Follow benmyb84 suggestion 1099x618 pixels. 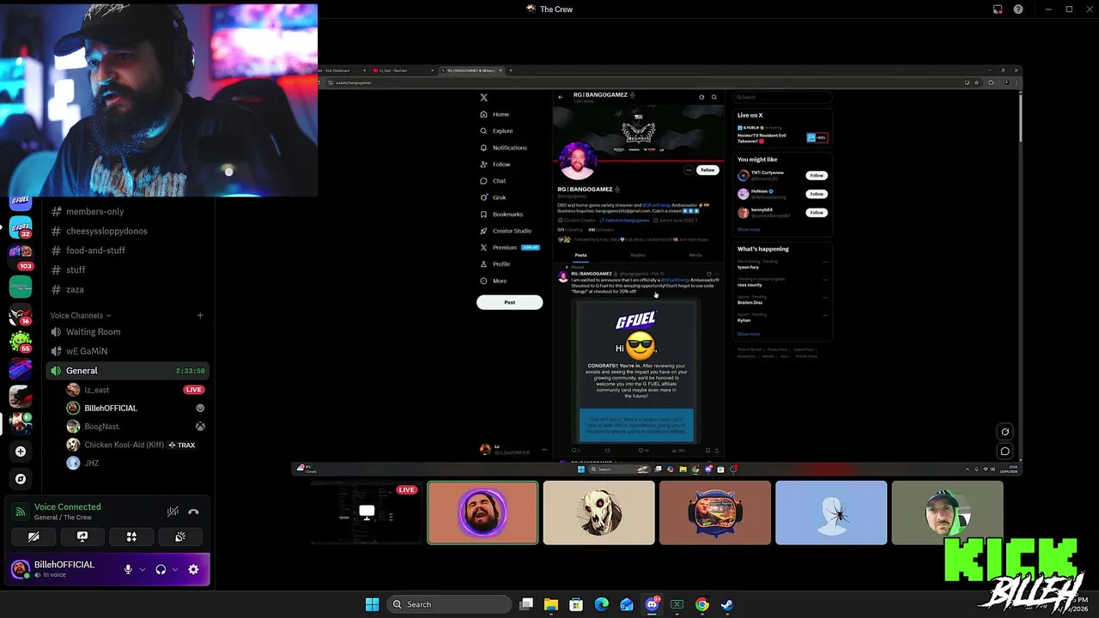(817, 212)
